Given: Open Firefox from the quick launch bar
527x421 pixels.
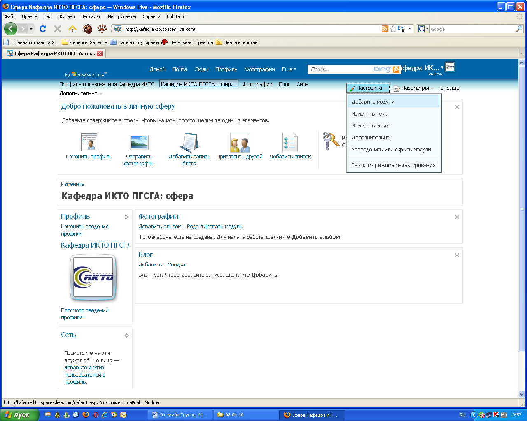Looking at the screenshot, I should tap(86, 415).
